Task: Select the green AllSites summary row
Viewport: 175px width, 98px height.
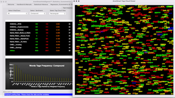Action: (x=39, y=51)
